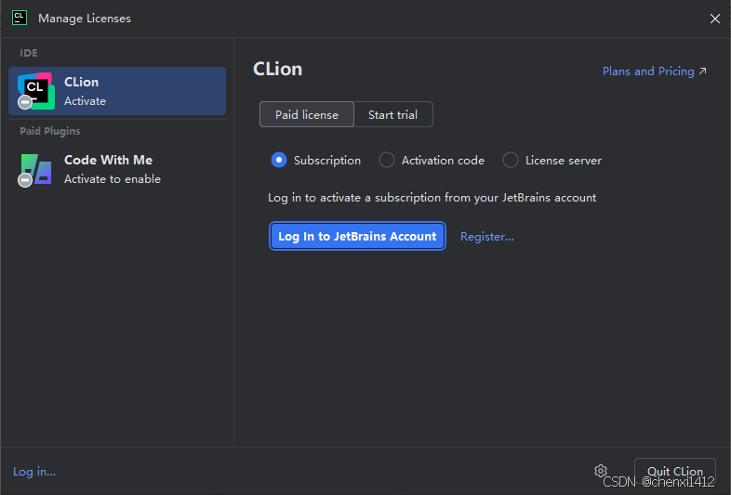The width and height of the screenshot is (731, 495).
Task: Choose the Subscription radio option
Action: (x=315, y=160)
